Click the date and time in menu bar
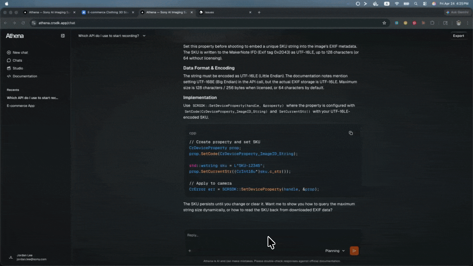 (x=454, y=3)
